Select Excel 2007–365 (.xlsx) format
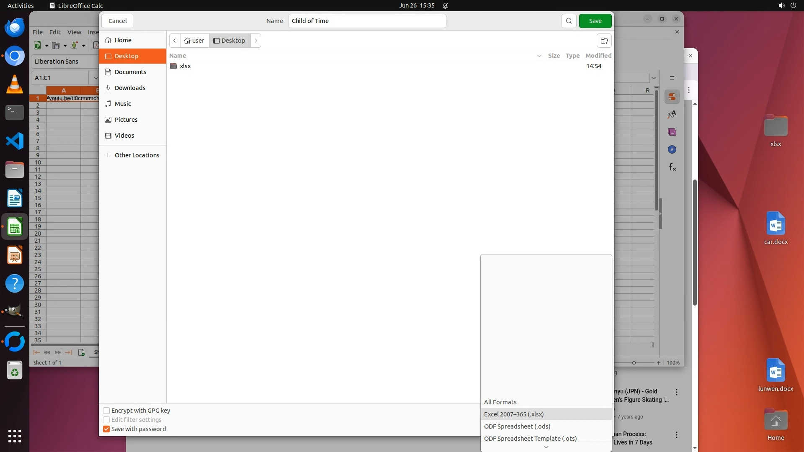The height and width of the screenshot is (452, 804). click(514, 414)
